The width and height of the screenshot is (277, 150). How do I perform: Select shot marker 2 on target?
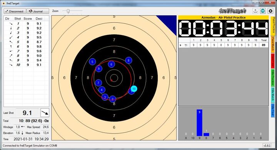click(112, 99)
